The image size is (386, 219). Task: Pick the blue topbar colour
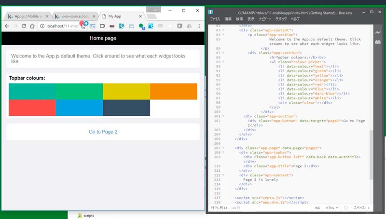(x=79, y=108)
